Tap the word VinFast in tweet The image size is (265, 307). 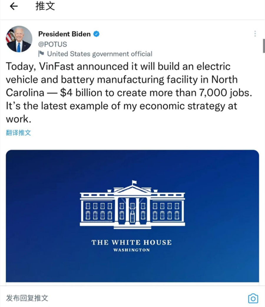point(57,66)
